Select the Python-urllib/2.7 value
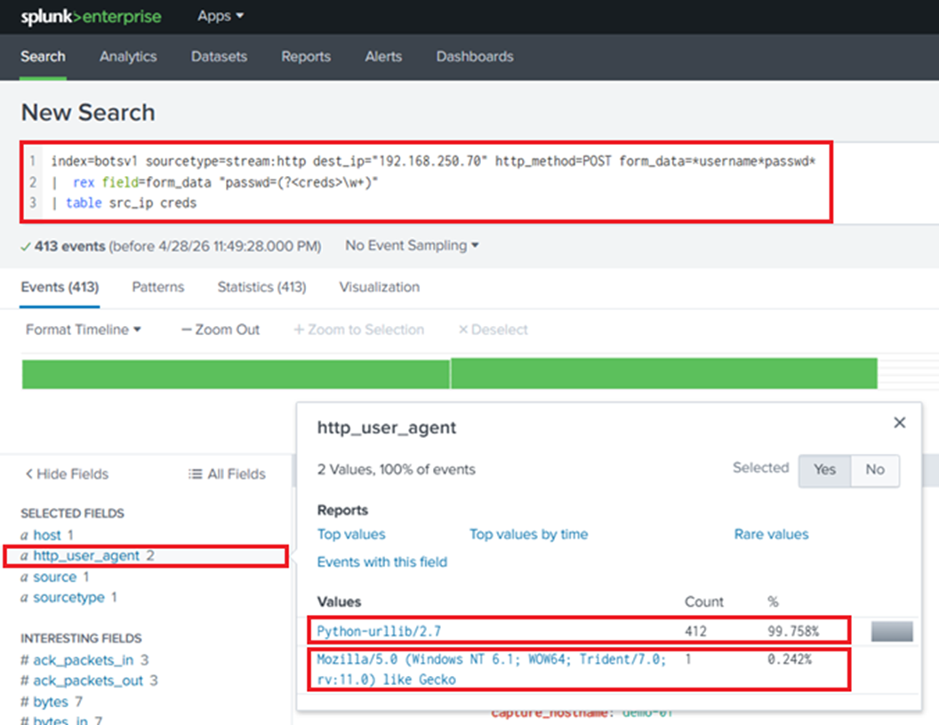 [379, 631]
